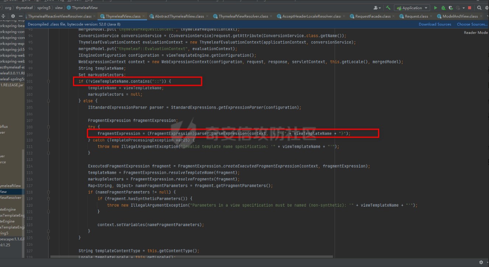Select the ThymeleafView.class tab
This screenshot has width=489, height=267.
(x=123, y=16)
